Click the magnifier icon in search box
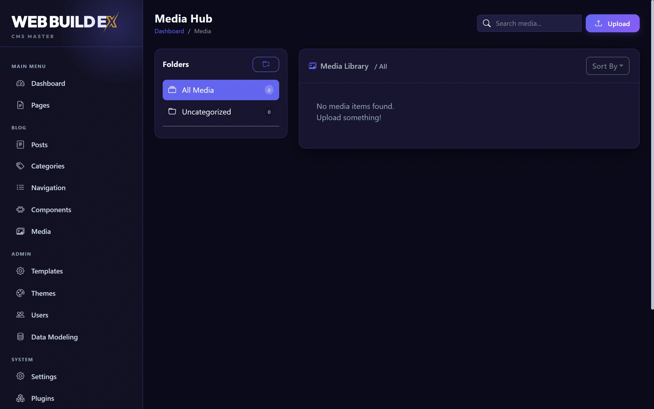Image resolution: width=654 pixels, height=409 pixels. click(487, 23)
